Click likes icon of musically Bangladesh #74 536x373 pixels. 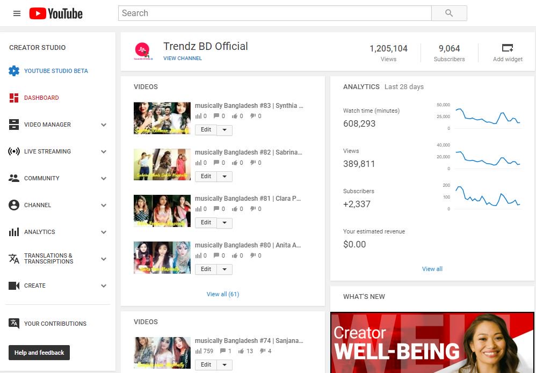click(241, 351)
